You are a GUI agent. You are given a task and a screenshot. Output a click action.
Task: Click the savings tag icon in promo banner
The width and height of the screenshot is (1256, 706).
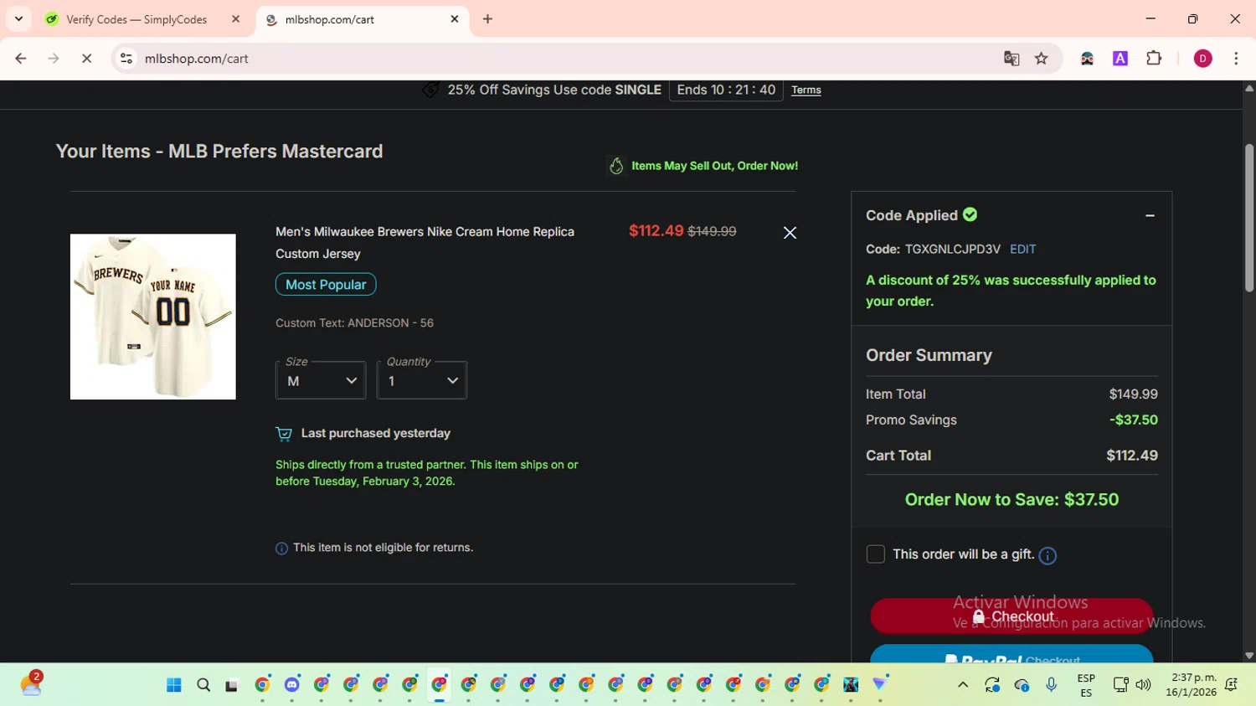(430, 90)
